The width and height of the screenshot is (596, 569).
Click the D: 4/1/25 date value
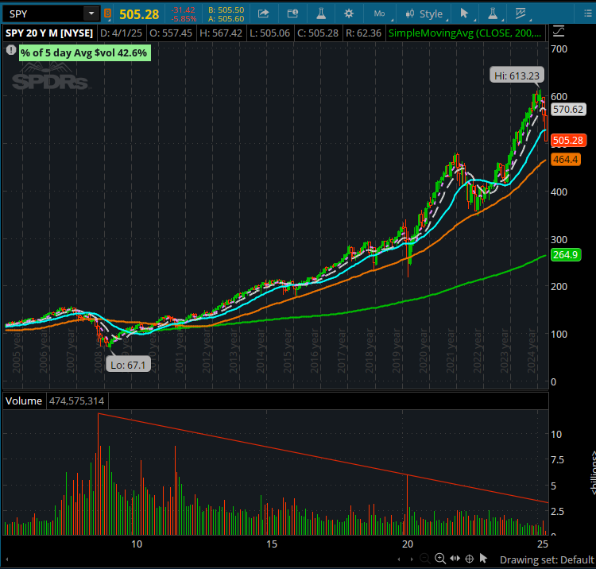click(121, 33)
